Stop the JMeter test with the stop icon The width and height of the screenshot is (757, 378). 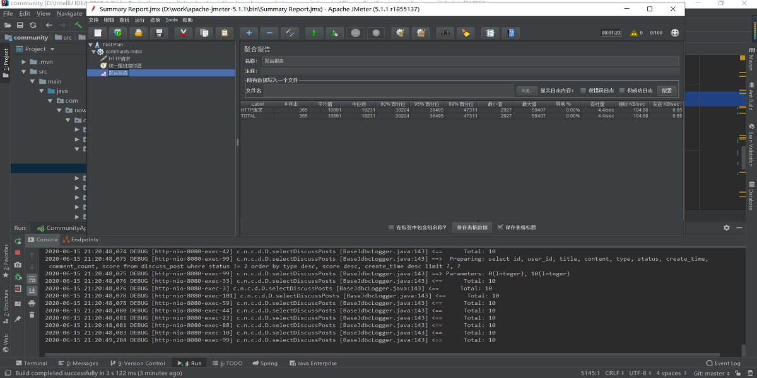tap(356, 33)
